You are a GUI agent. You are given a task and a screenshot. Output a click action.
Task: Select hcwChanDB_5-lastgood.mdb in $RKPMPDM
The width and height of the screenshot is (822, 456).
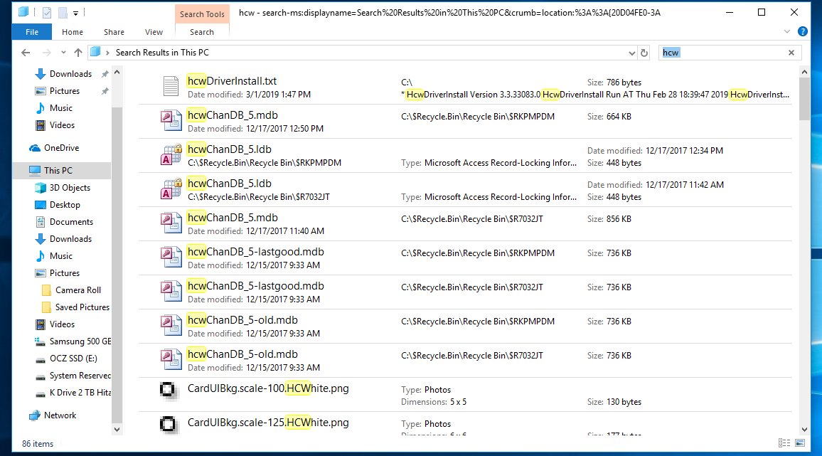click(x=465, y=258)
